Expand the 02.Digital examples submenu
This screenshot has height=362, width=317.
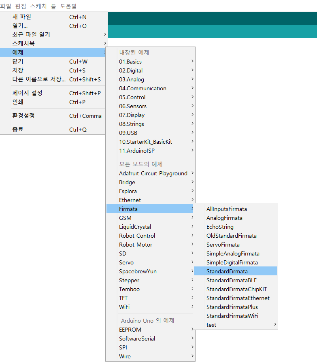150,70
